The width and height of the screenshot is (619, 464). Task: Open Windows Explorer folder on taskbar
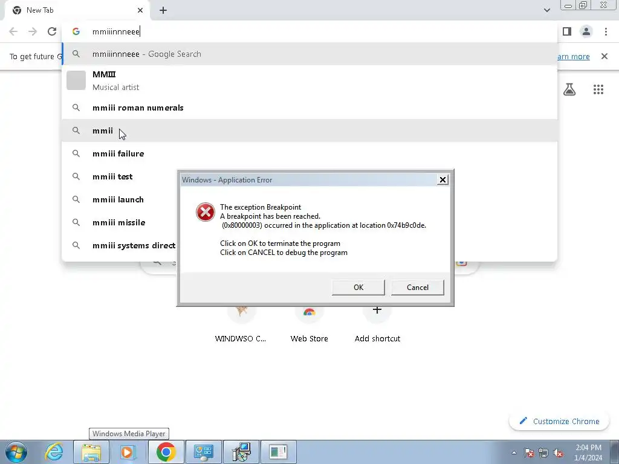click(91, 452)
